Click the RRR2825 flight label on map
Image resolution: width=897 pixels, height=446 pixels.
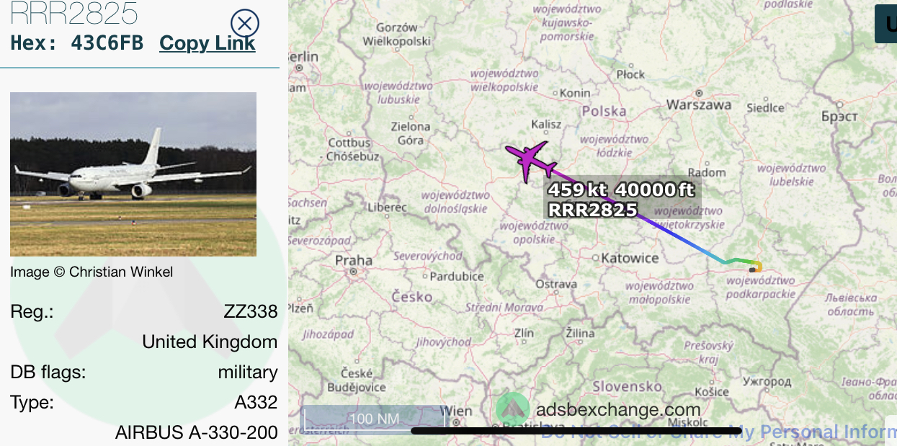(x=593, y=210)
